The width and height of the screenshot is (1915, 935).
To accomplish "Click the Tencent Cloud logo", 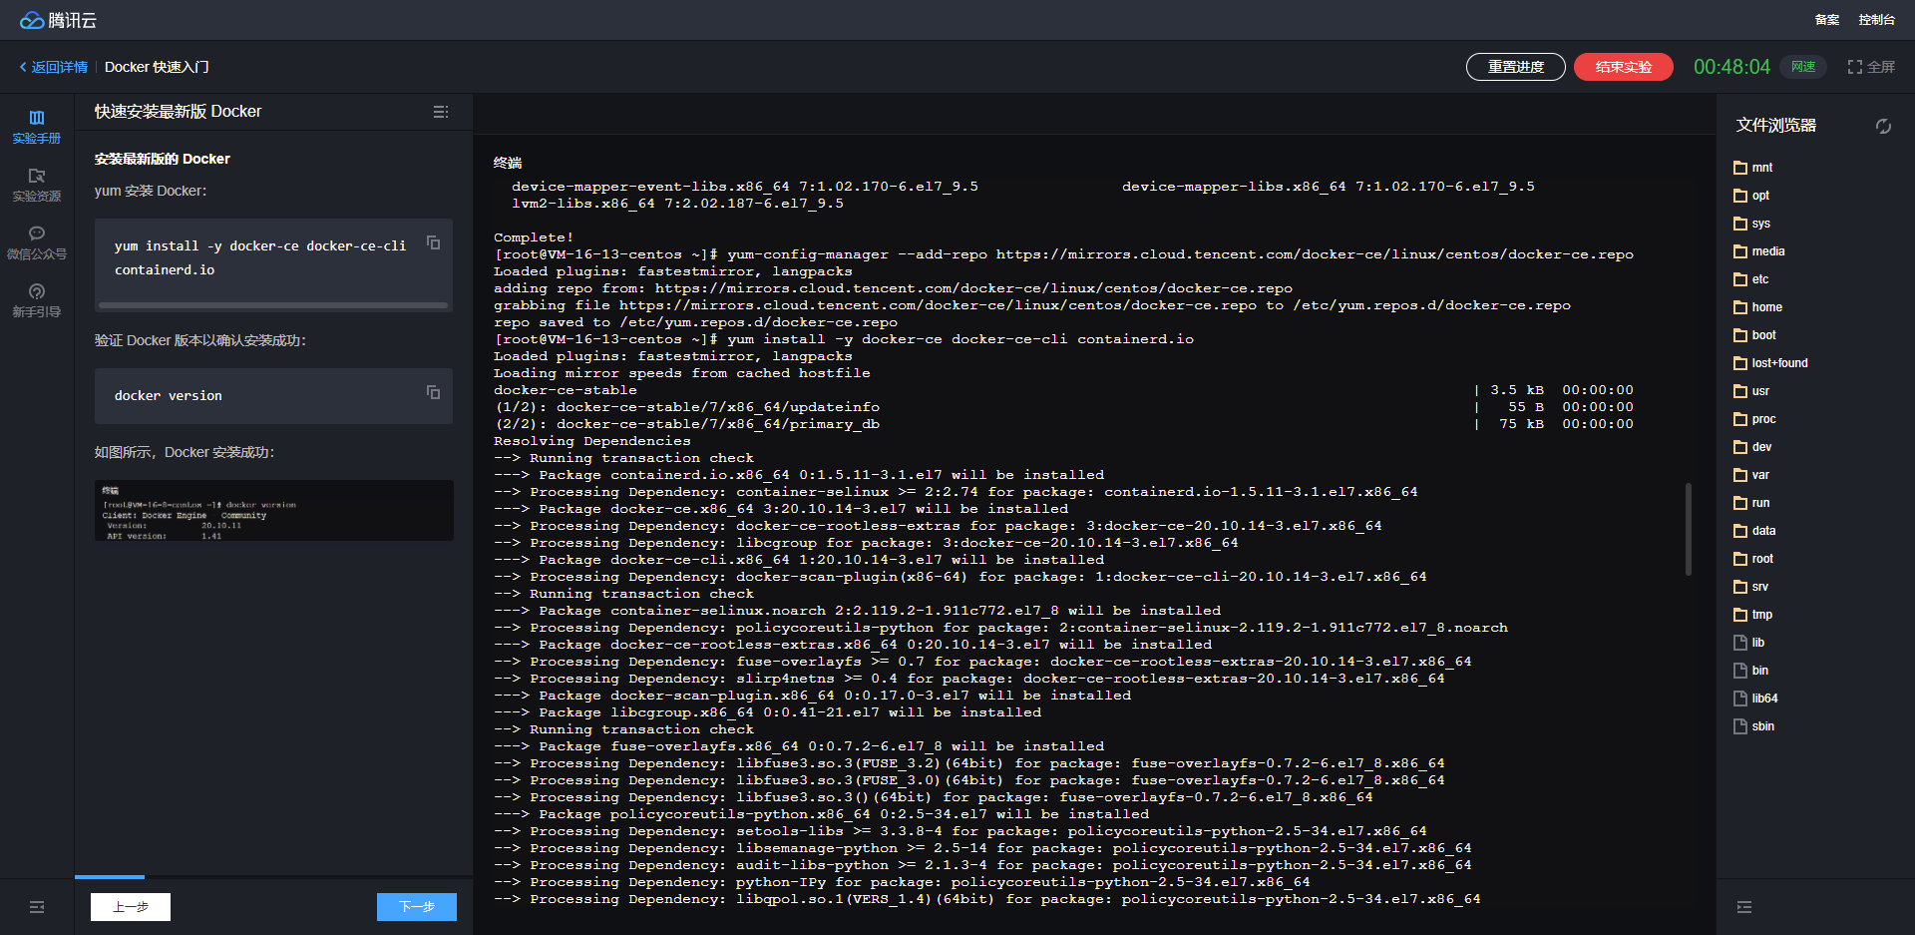I will 58,20.
